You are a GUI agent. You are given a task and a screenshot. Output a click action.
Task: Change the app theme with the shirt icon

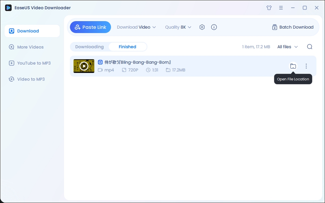[269, 7]
